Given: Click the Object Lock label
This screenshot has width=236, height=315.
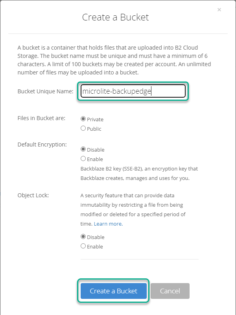Looking at the screenshot, I should coord(33,195).
